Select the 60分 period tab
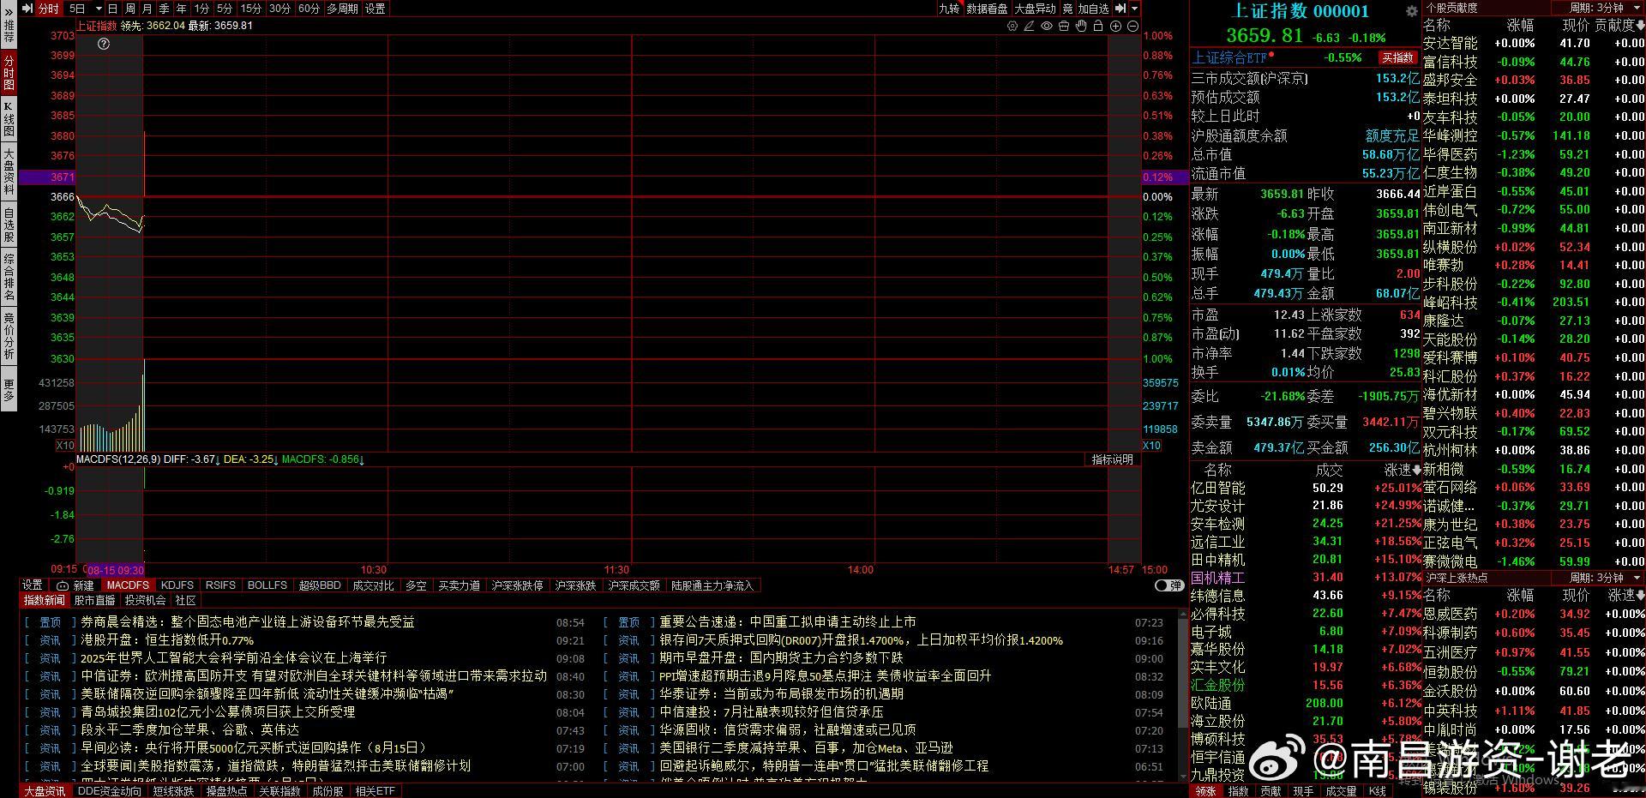This screenshot has height=798, width=1646. pos(309,9)
